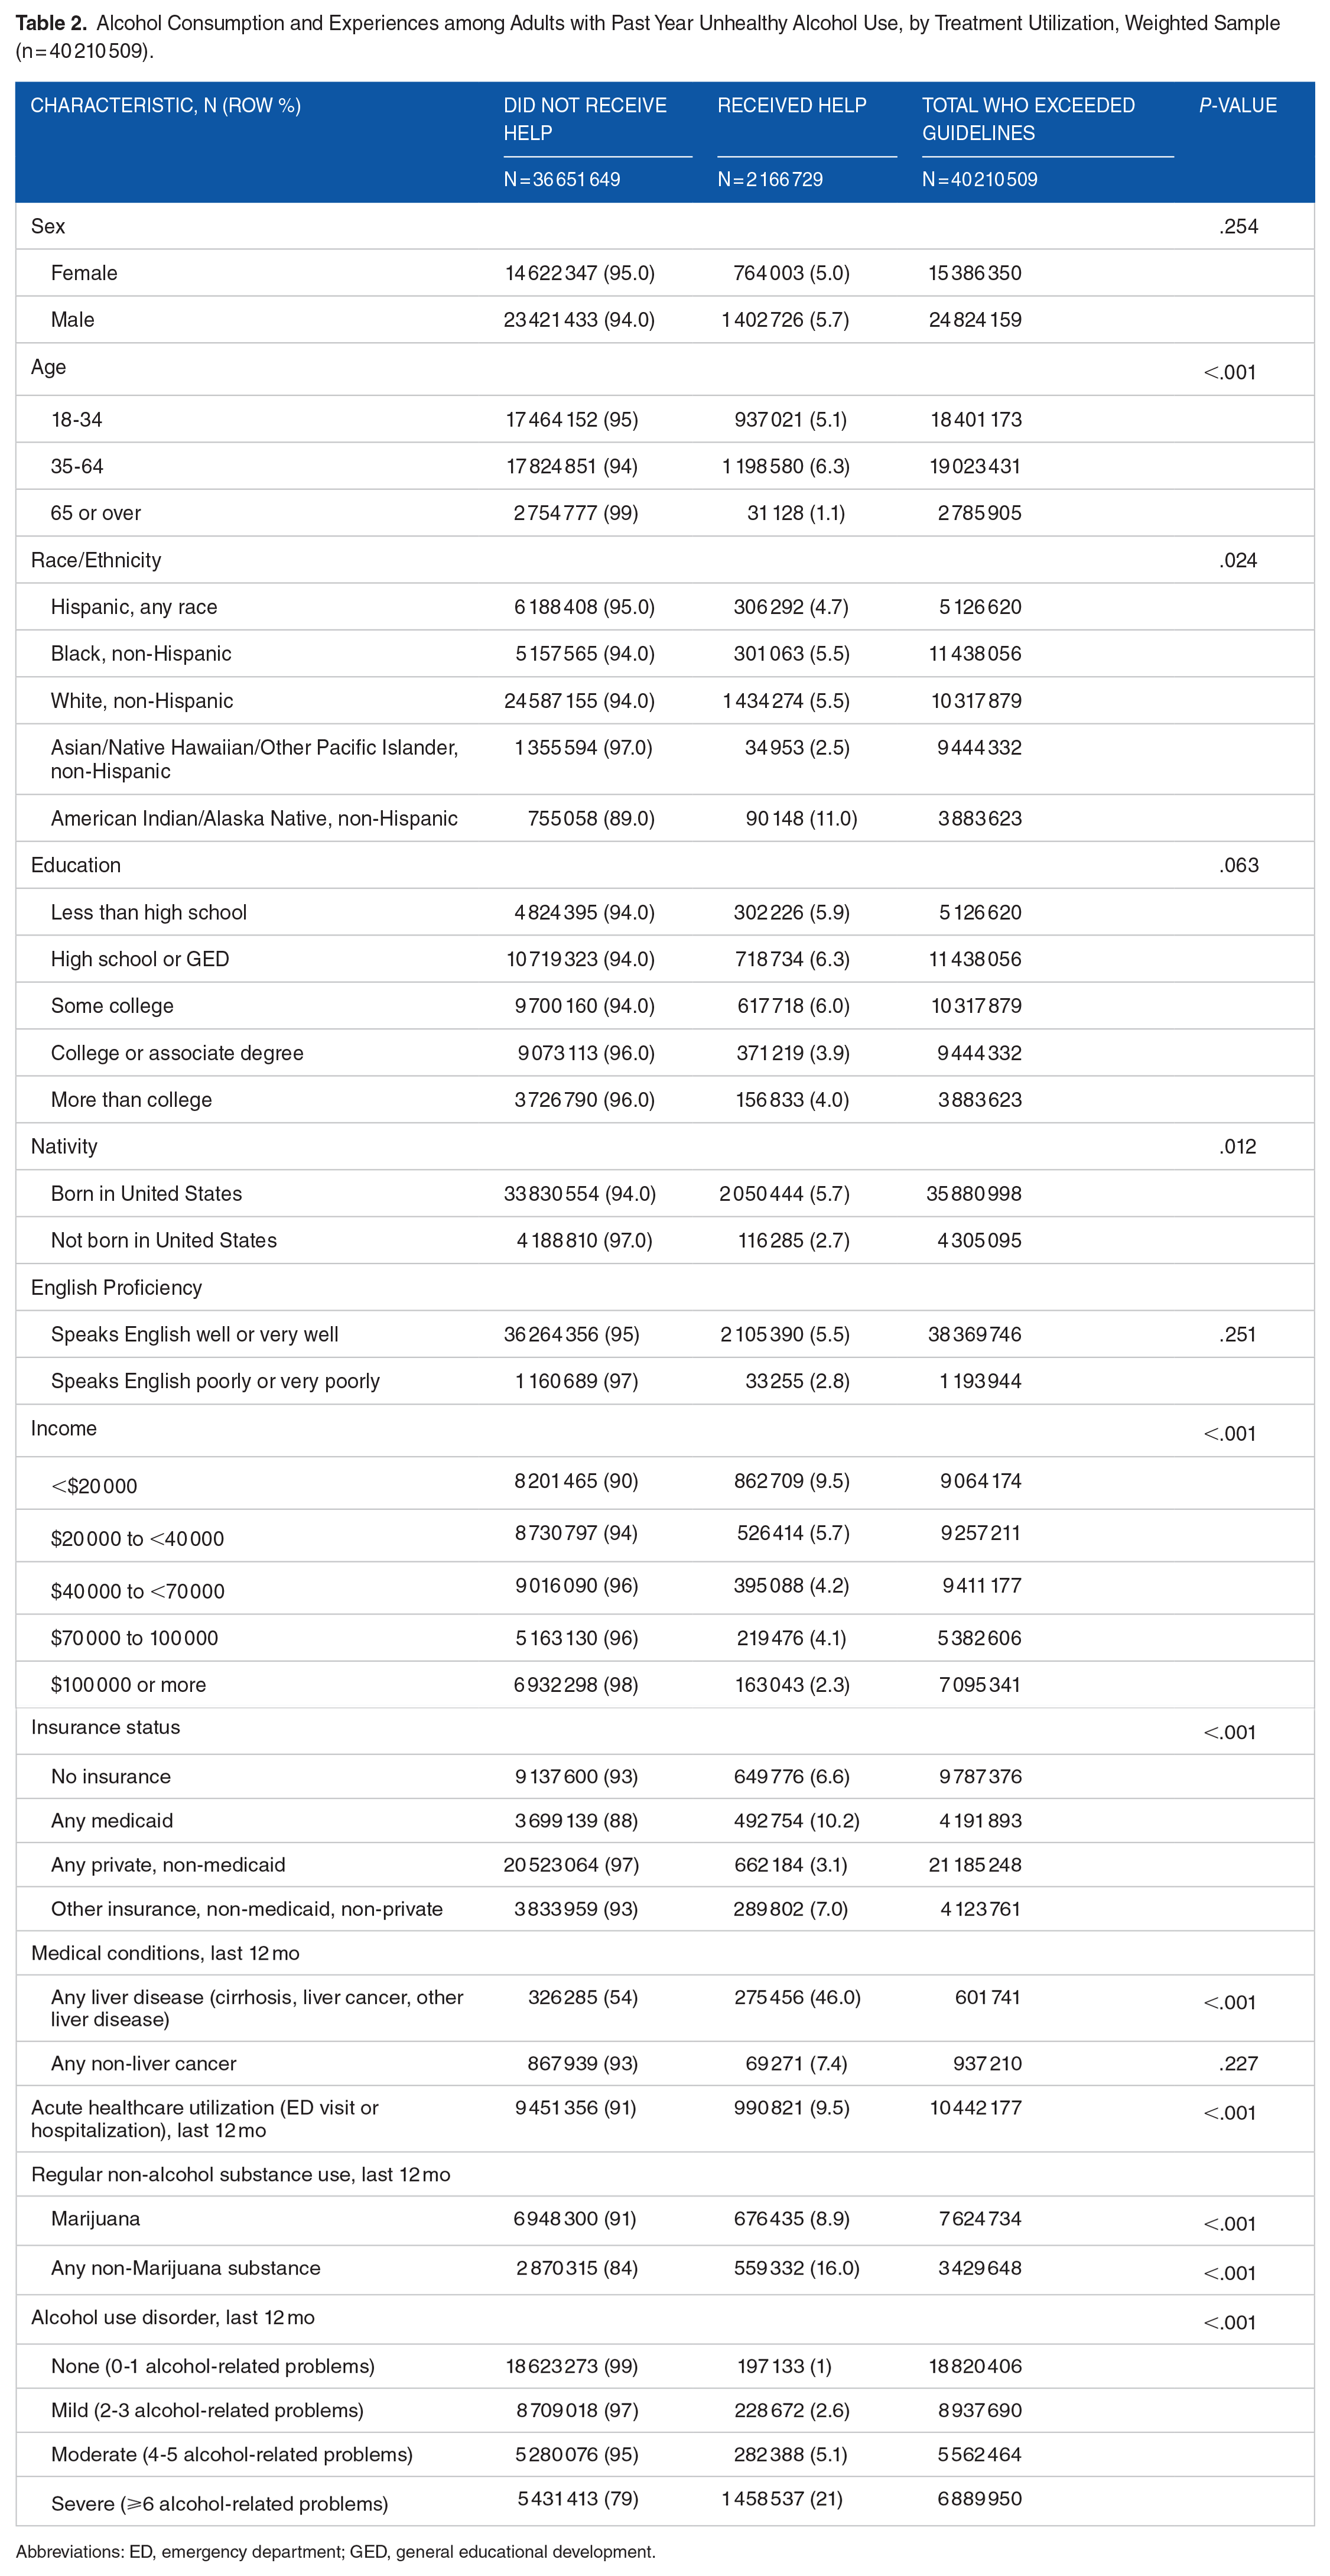The image size is (1330, 2576).
Task: Select the Sex category row label
Action: (48, 226)
